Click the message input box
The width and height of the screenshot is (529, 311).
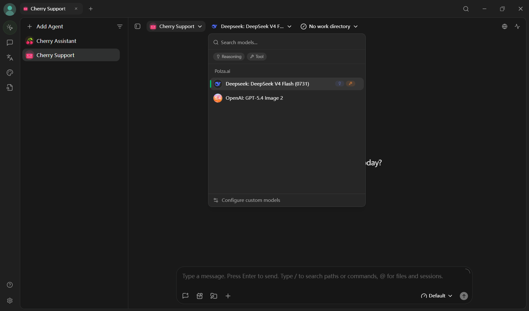[324, 276]
